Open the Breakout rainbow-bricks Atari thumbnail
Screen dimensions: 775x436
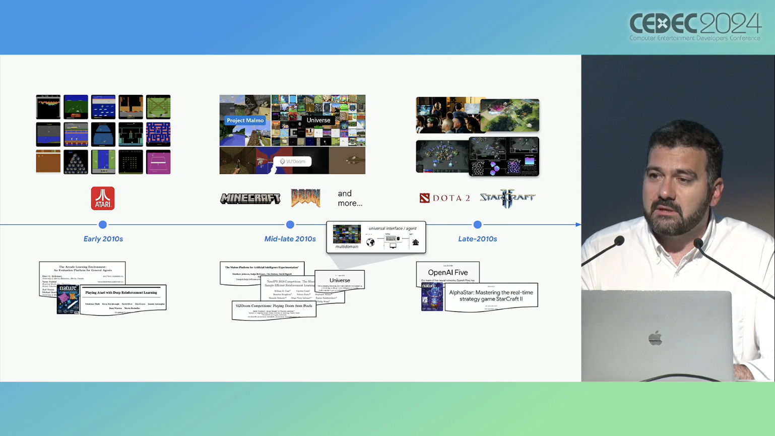coord(48,107)
